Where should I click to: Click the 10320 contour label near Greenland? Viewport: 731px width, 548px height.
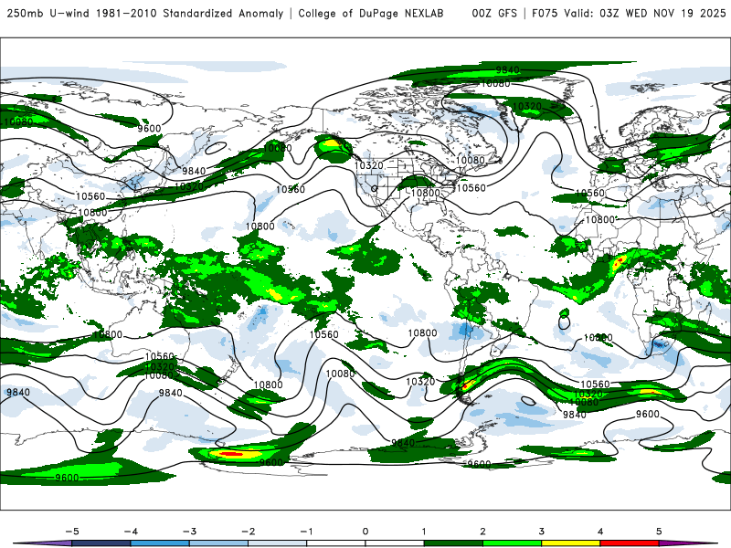coord(527,107)
